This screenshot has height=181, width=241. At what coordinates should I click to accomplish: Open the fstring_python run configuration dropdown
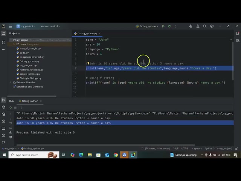147,26
